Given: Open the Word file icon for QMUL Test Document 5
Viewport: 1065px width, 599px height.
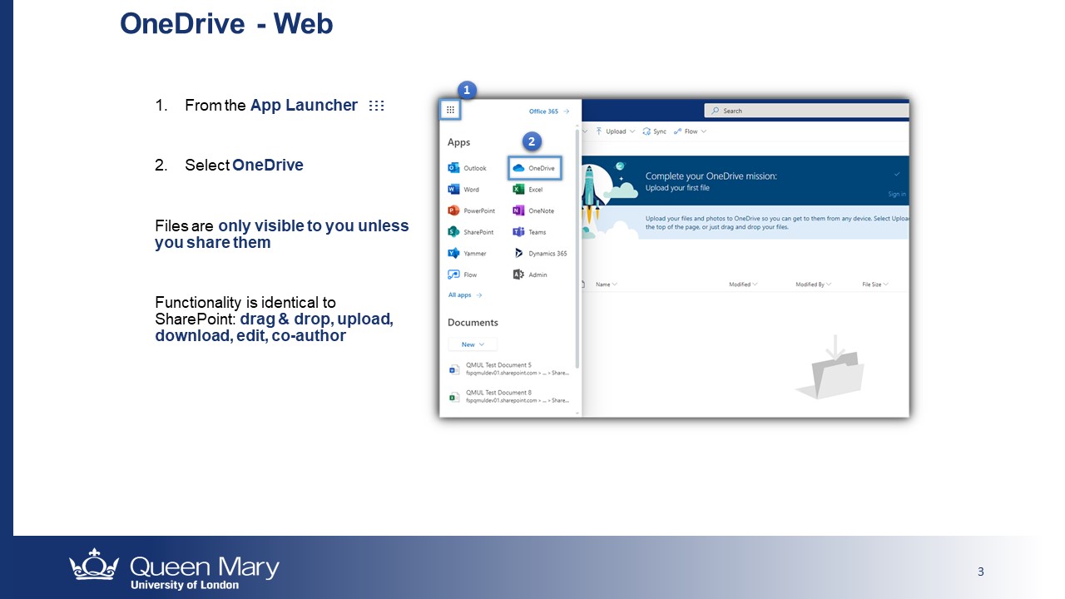Looking at the screenshot, I should pyautogui.click(x=453, y=369).
